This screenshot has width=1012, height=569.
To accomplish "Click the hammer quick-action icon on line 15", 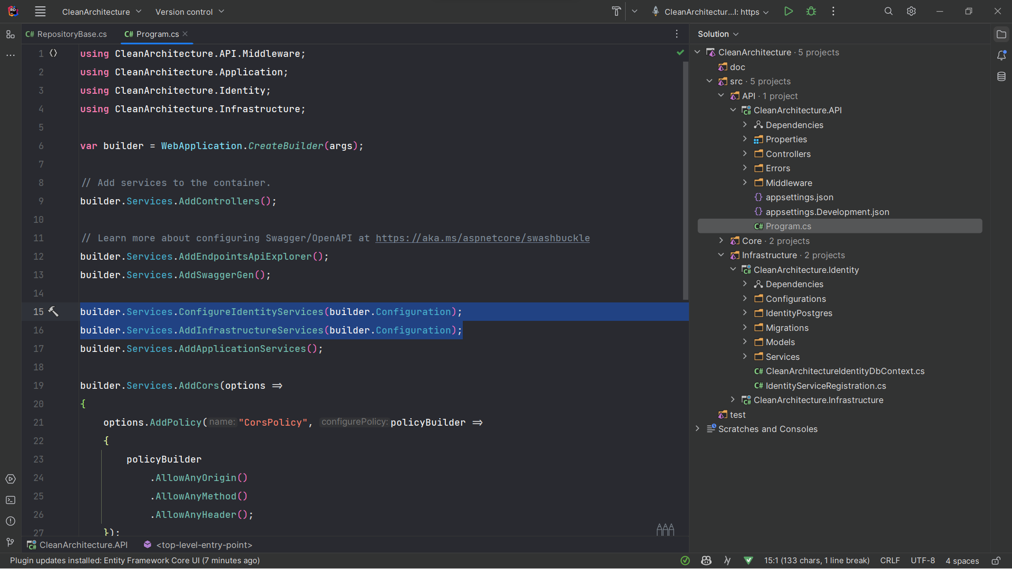I will tap(53, 311).
